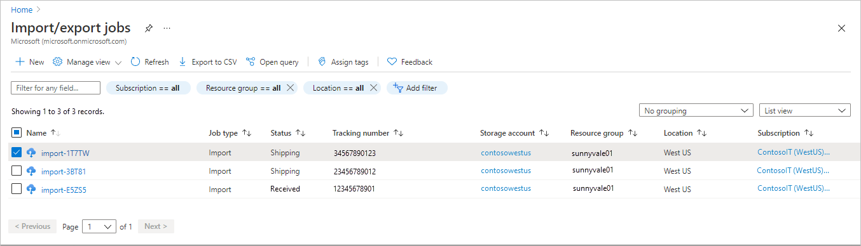The image size is (861, 246).
Task: Assign tags to selected job
Action: pyautogui.click(x=343, y=62)
